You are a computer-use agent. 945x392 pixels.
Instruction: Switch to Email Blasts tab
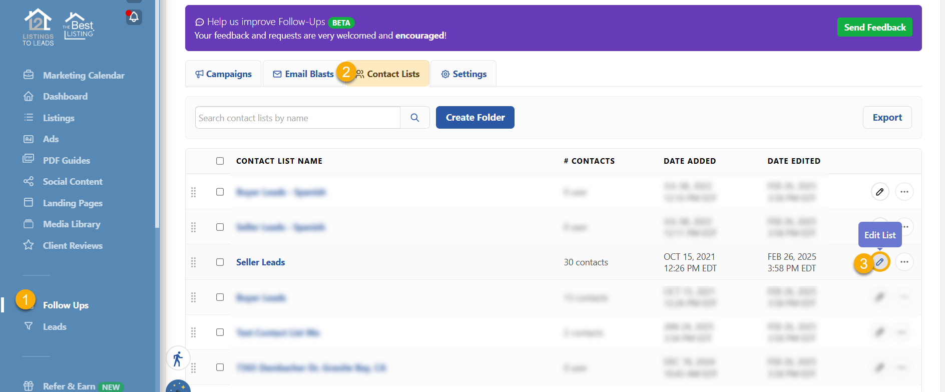(303, 74)
